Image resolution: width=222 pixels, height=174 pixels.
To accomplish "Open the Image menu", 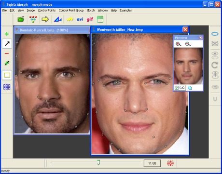I will [31, 11].
